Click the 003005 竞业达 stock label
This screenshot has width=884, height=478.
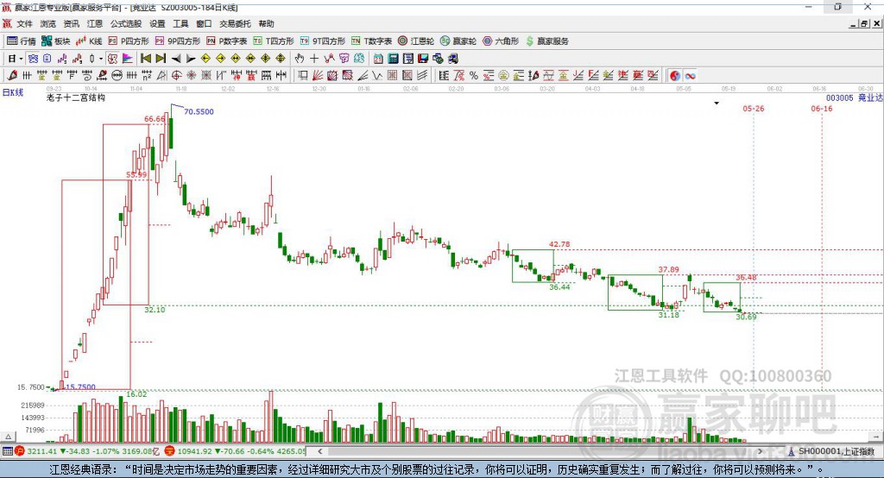pyautogui.click(x=854, y=97)
